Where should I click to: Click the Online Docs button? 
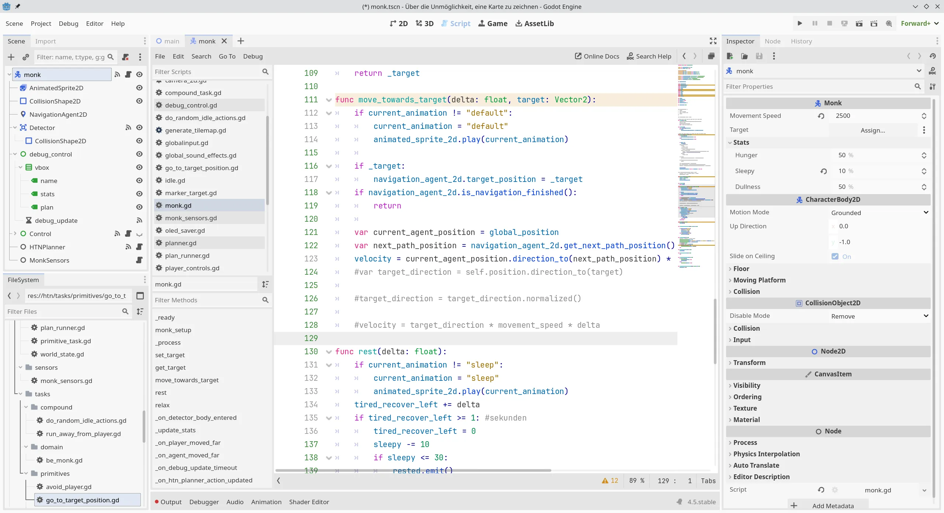click(x=597, y=56)
